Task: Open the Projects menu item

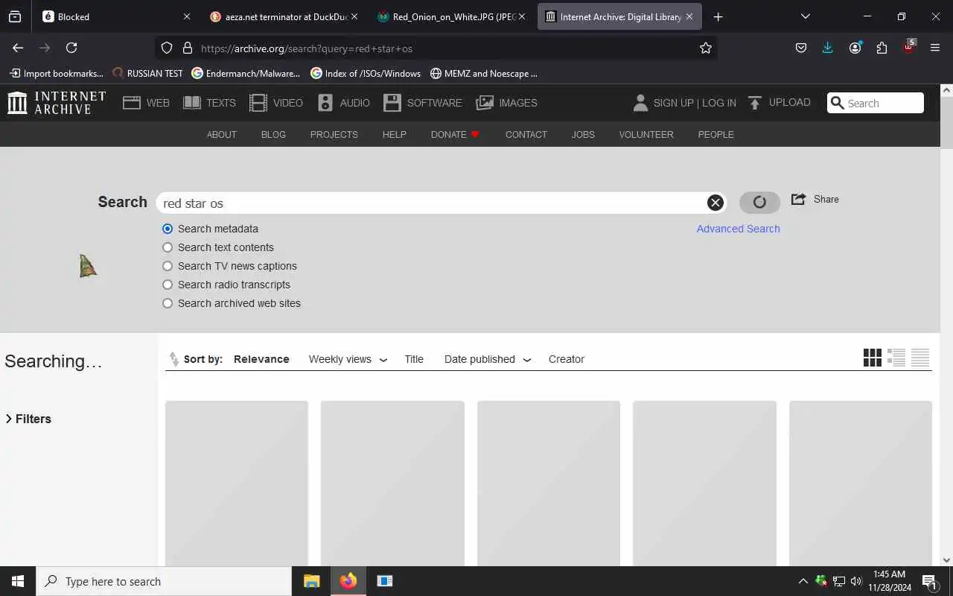Action: point(334,134)
